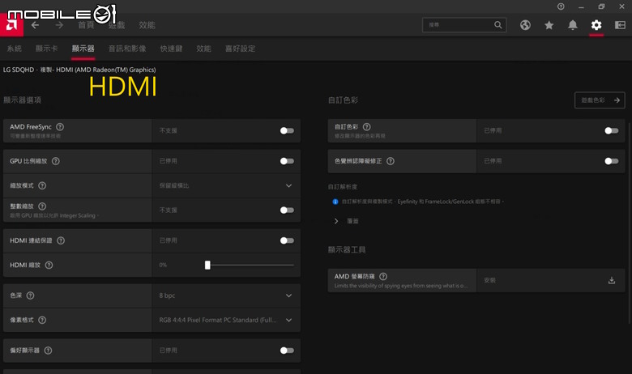The image size is (632, 374).
Task: Open the web browser globe icon
Action: pyautogui.click(x=525, y=25)
